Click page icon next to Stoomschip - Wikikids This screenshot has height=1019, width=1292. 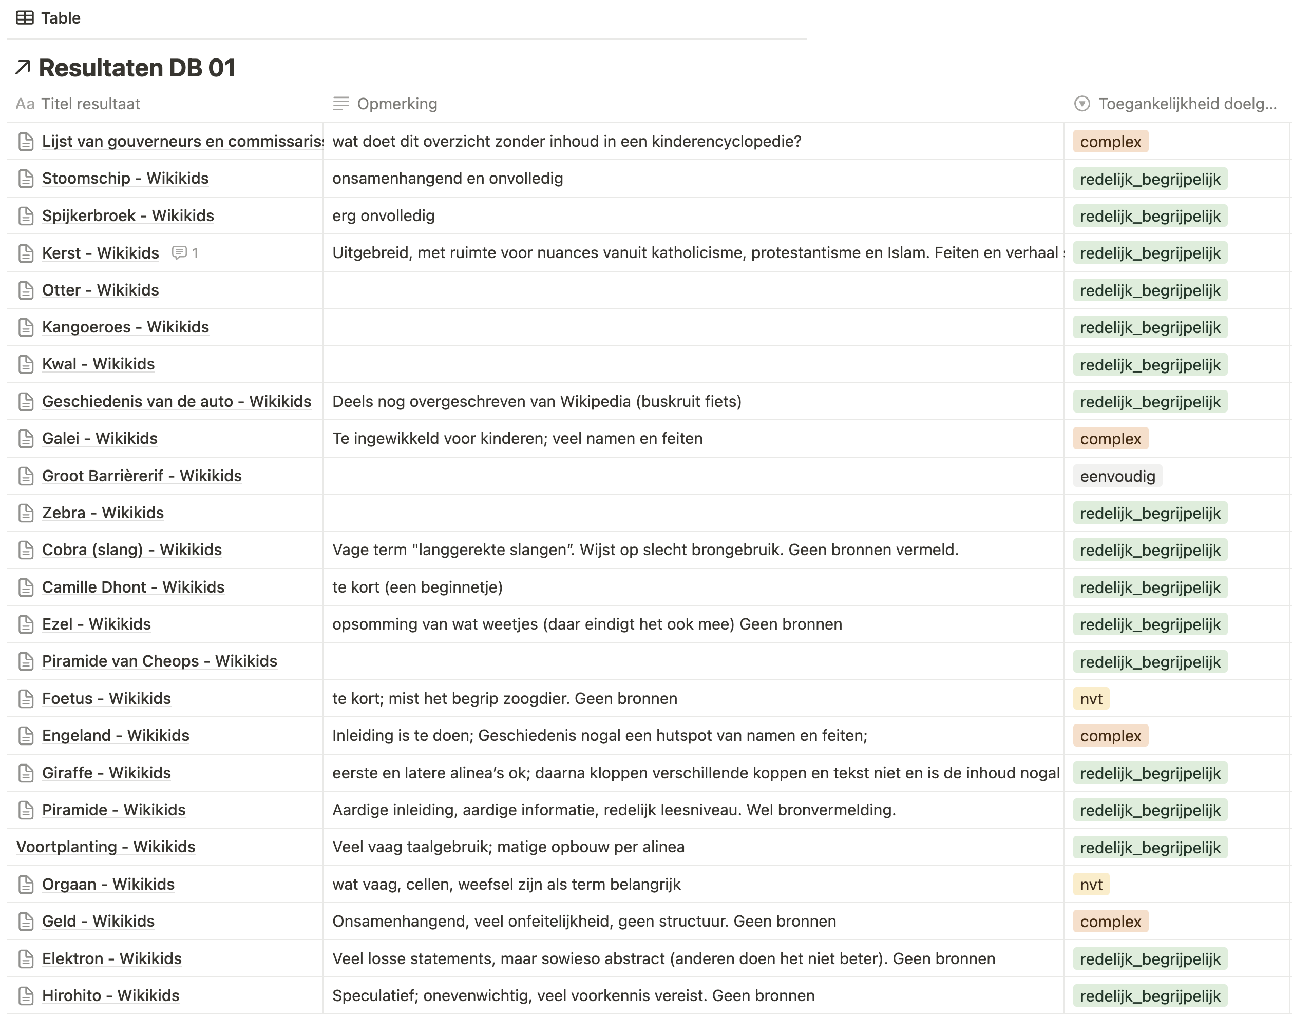[26, 179]
